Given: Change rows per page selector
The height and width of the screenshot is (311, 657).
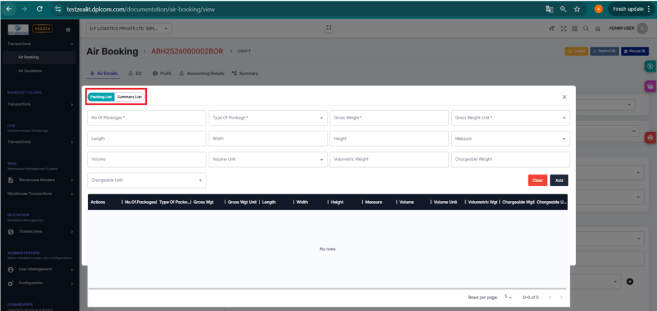Looking at the screenshot, I should (508, 297).
